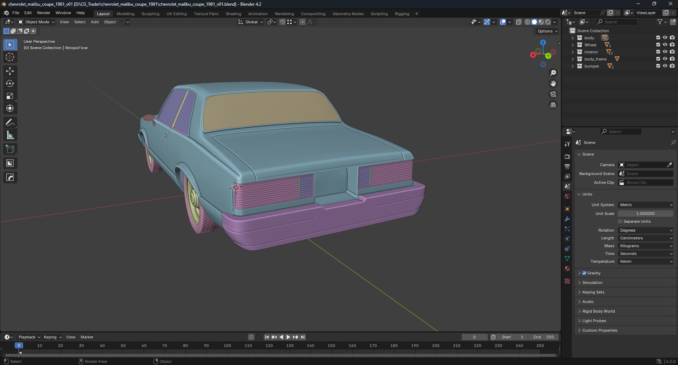Hide the interior collection in viewport
This screenshot has width=678, height=365.
[665, 52]
